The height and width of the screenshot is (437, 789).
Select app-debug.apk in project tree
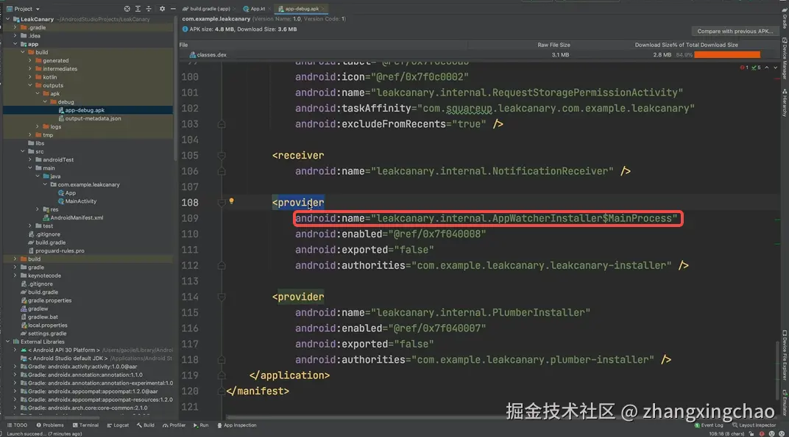(85, 110)
